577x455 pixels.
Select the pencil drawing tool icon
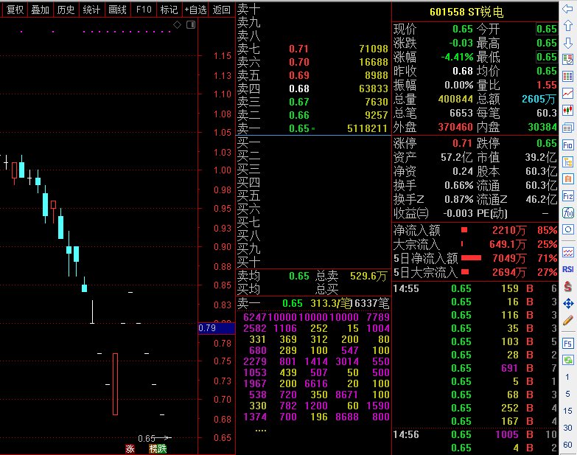click(x=568, y=320)
